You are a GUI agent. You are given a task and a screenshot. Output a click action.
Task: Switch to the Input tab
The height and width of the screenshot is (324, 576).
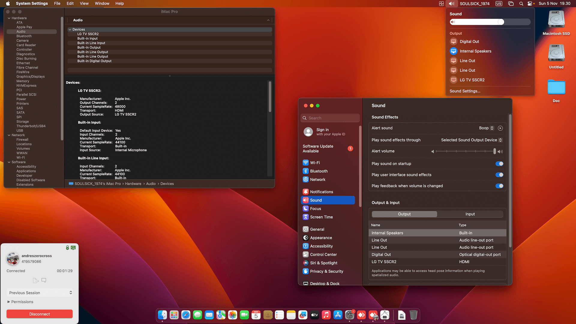pos(470,214)
